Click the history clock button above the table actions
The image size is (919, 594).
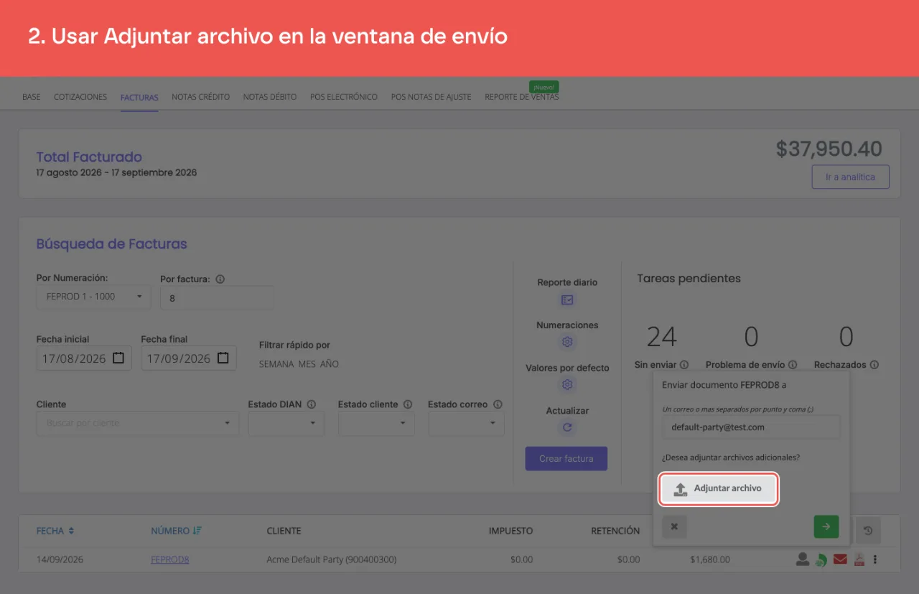coord(868,531)
